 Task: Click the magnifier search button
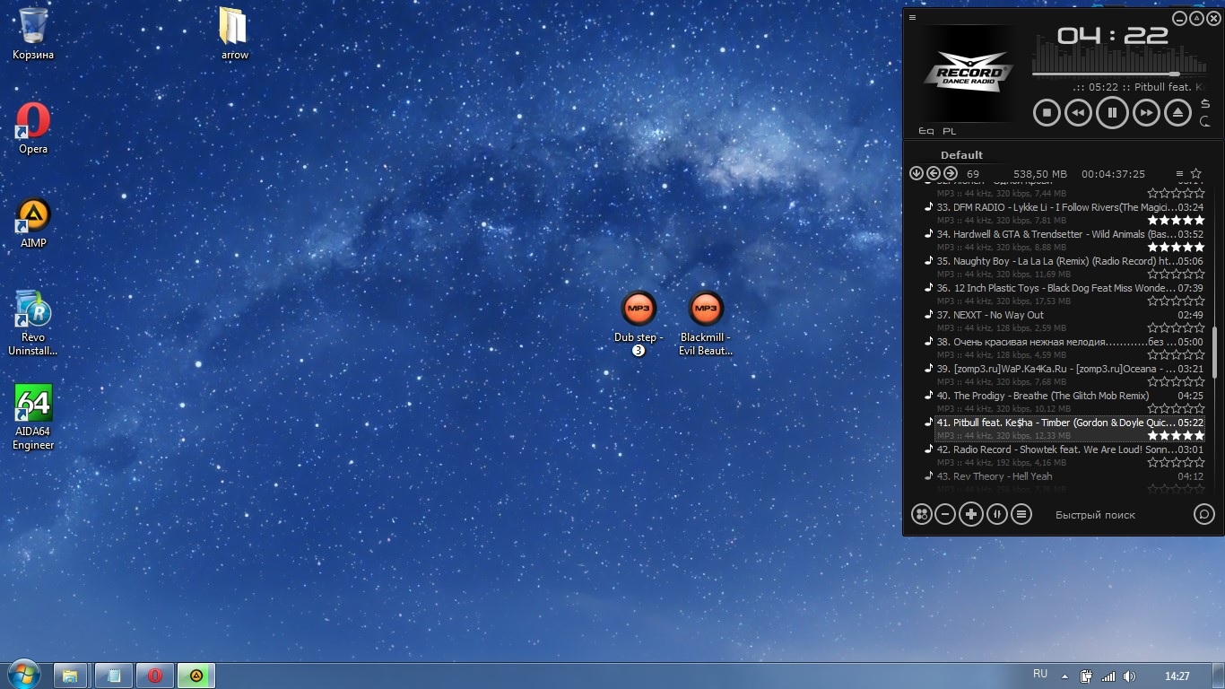click(1204, 514)
